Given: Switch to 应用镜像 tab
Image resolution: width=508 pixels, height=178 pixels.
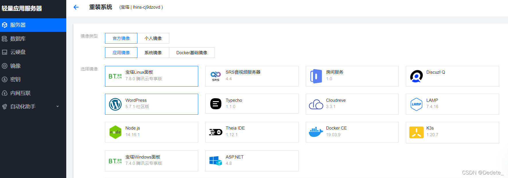Looking at the screenshot, I should 121,53.
